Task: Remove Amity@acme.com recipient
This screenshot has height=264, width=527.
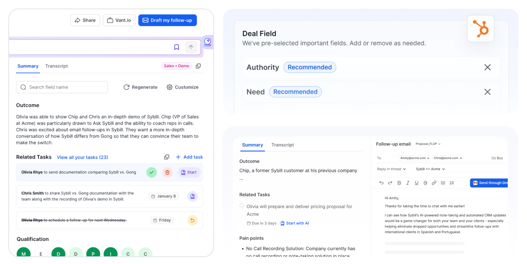Action: pos(428,158)
